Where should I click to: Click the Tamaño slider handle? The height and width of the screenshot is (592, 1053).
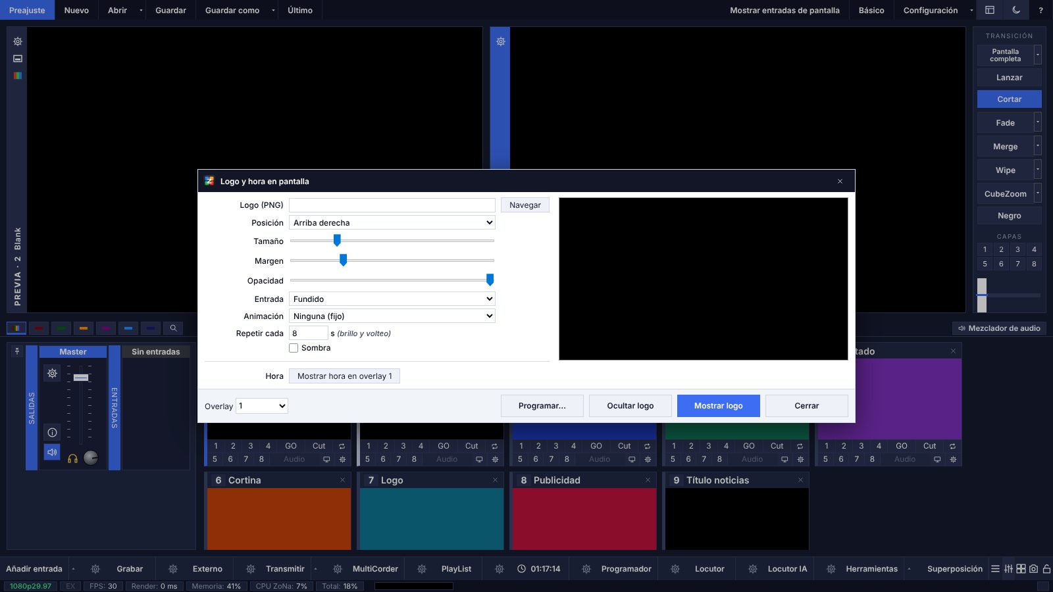pos(337,241)
